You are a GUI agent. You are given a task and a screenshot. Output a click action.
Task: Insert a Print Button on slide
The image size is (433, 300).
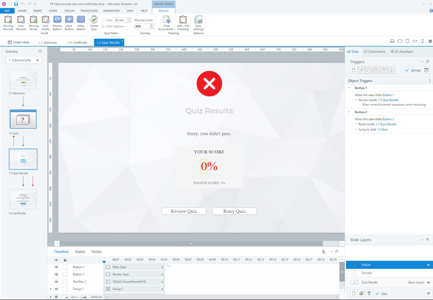coord(69,22)
